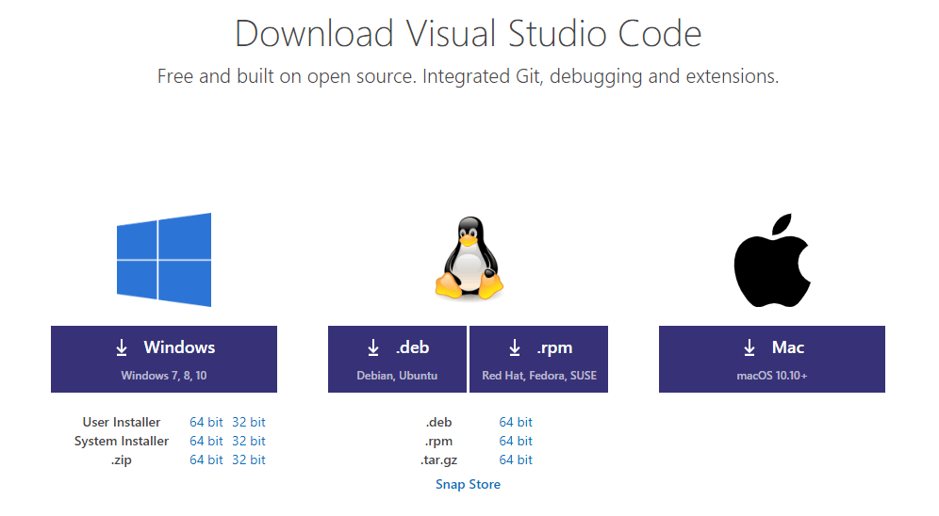939x516 pixels.
Task: Click the download arrow on the .rpm button
Action: [x=515, y=348]
